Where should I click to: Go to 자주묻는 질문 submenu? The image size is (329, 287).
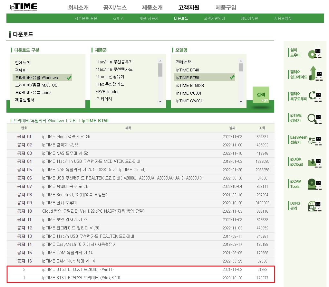tap(86, 18)
